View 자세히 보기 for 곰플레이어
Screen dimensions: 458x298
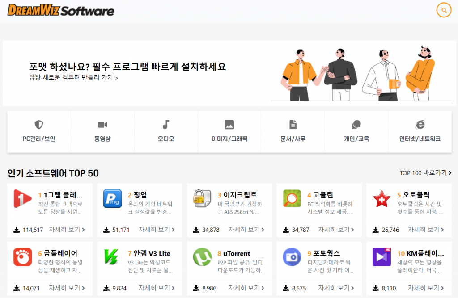(x=67, y=288)
